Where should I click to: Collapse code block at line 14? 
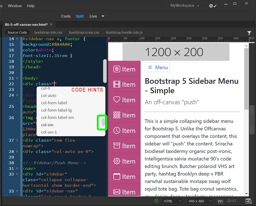(17, 39)
